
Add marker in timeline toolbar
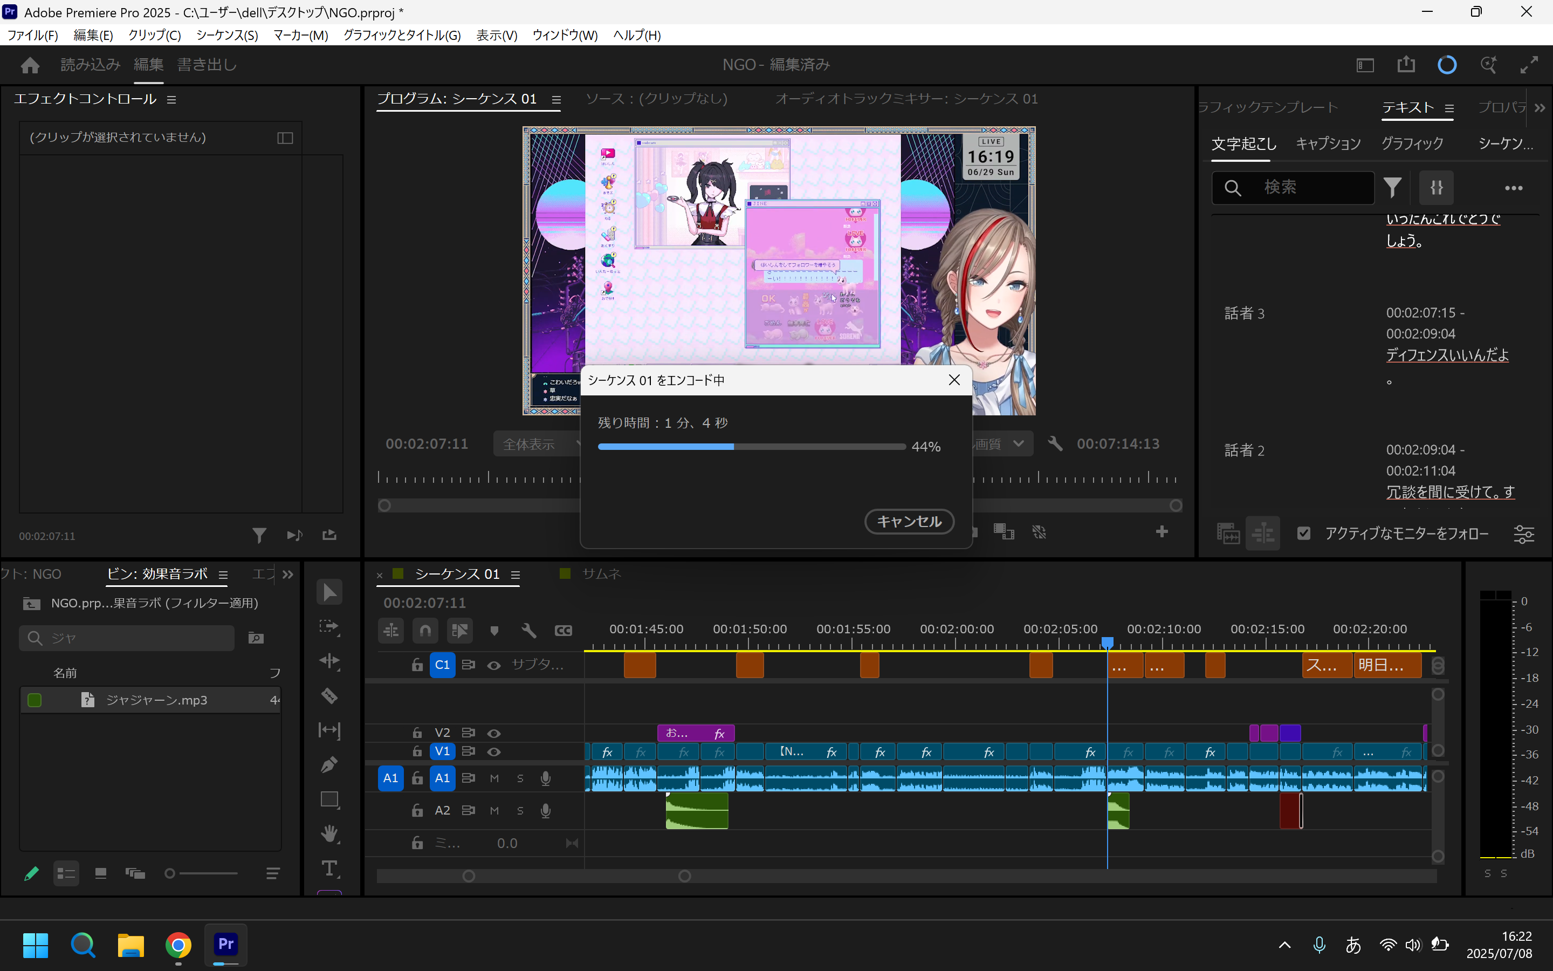pyautogui.click(x=494, y=631)
